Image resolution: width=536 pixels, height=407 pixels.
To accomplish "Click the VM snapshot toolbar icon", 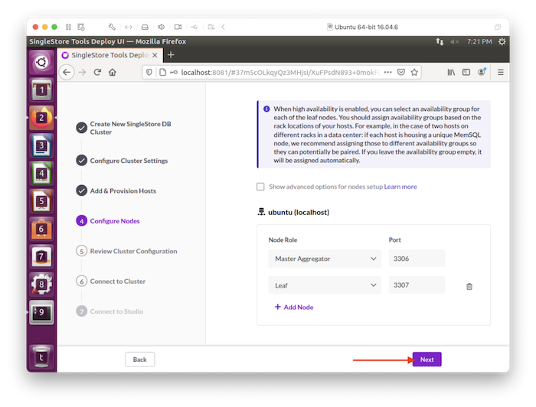I will coord(81,27).
